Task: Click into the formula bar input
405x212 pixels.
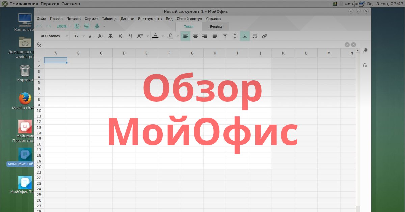Action: [x=193, y=45]
